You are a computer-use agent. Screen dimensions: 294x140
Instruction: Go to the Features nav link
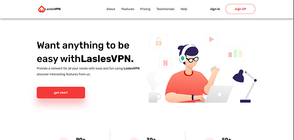tap(128, 9)
